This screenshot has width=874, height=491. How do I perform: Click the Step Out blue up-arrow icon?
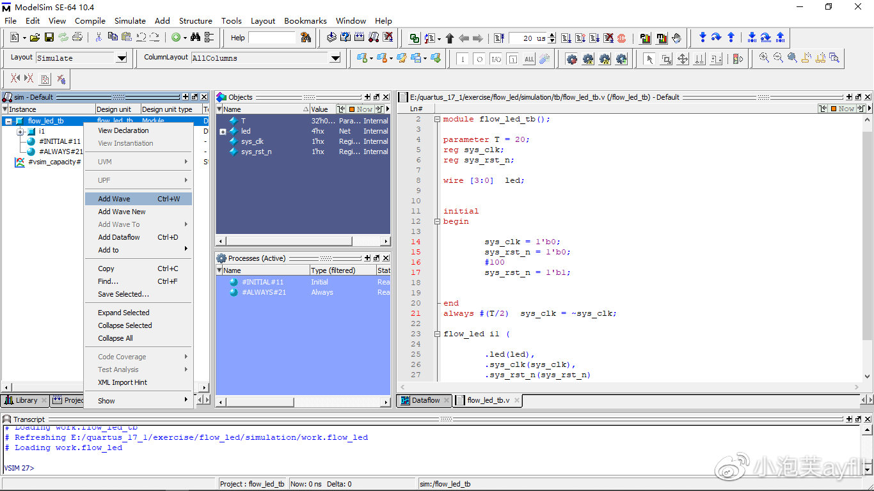pos(731,37)
